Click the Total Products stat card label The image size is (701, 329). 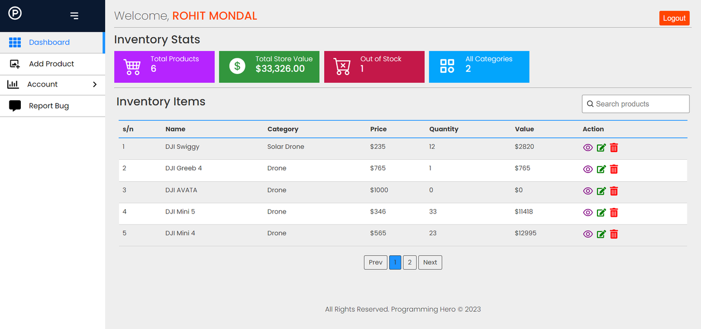coord(175,59)
